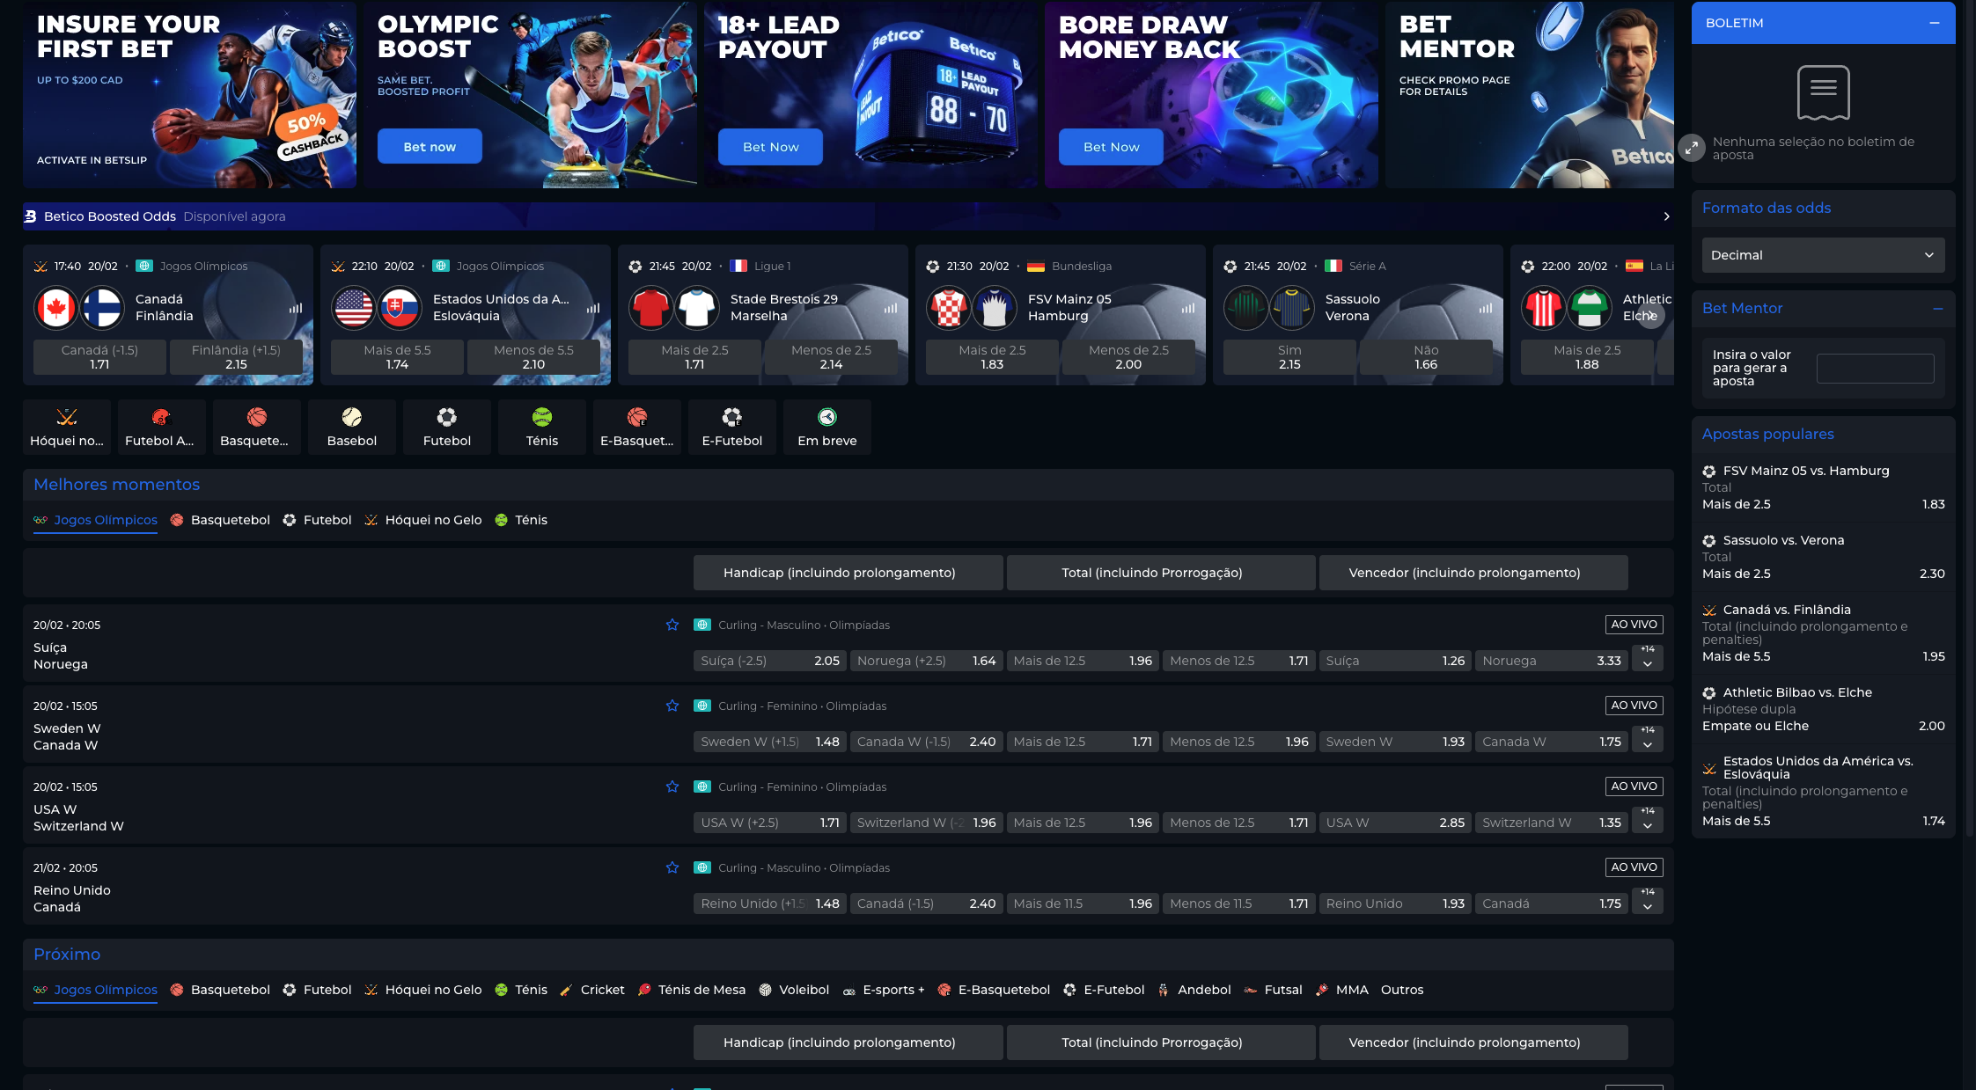The width and height of the screenshot is (1976, 1090).
Task: Favorite the Reino Unido vs Canadá star
Action: point(672,867)
